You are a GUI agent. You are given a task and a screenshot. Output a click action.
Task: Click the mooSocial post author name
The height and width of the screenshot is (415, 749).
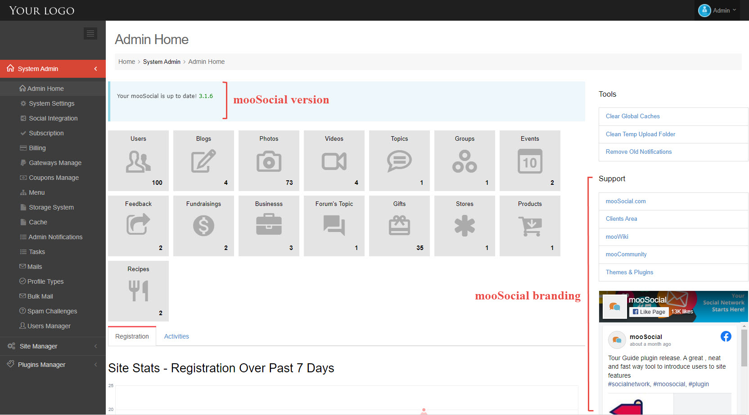(645, 336)
